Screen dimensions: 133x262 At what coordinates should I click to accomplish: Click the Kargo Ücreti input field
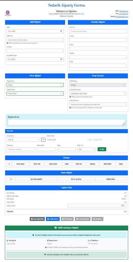pos(97,205)
